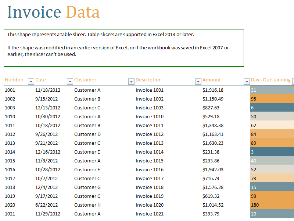
Task: Select days outstanding cell showing 52
Action: [x=272, y=169]
